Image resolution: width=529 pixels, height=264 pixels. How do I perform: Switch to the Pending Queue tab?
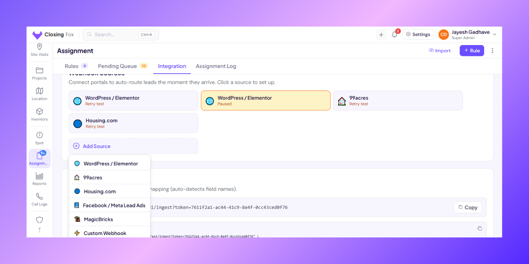(117, 66)
